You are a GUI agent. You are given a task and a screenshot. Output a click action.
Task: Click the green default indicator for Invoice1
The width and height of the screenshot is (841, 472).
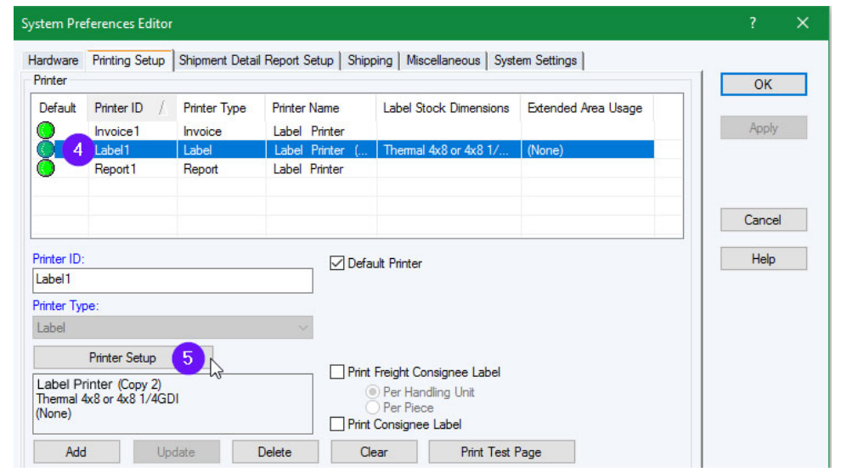point(47,131)
